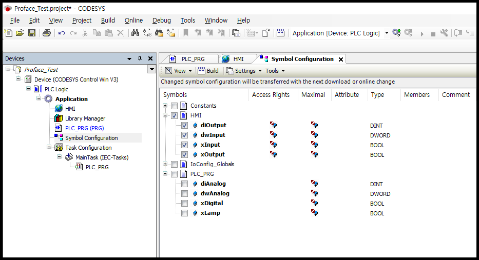This screenshot has width=479, height=260.
Task: Open the File menu
Action: (15, 21)
